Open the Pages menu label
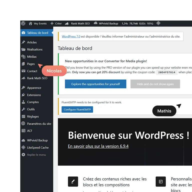This screenshot has height=192, width=192. [31, 64]
